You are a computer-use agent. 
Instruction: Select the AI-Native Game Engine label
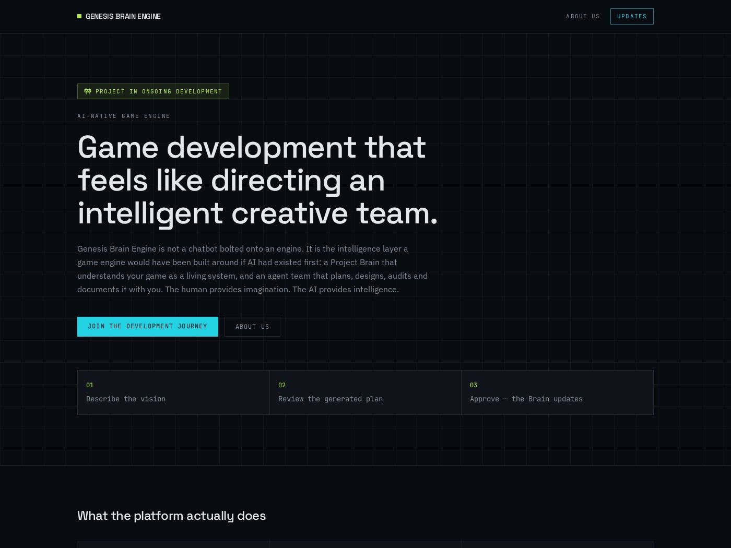click(124, 116)
